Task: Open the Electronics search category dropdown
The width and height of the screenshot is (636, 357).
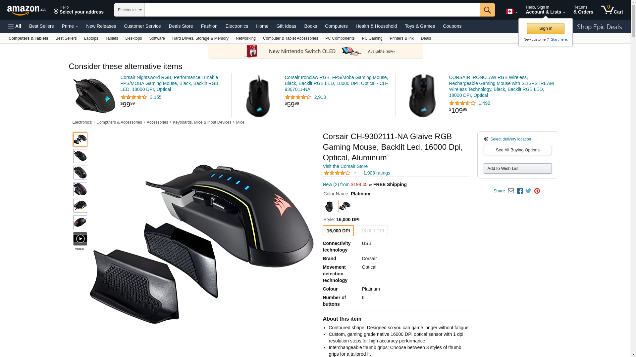Action: tap(130, 10)
